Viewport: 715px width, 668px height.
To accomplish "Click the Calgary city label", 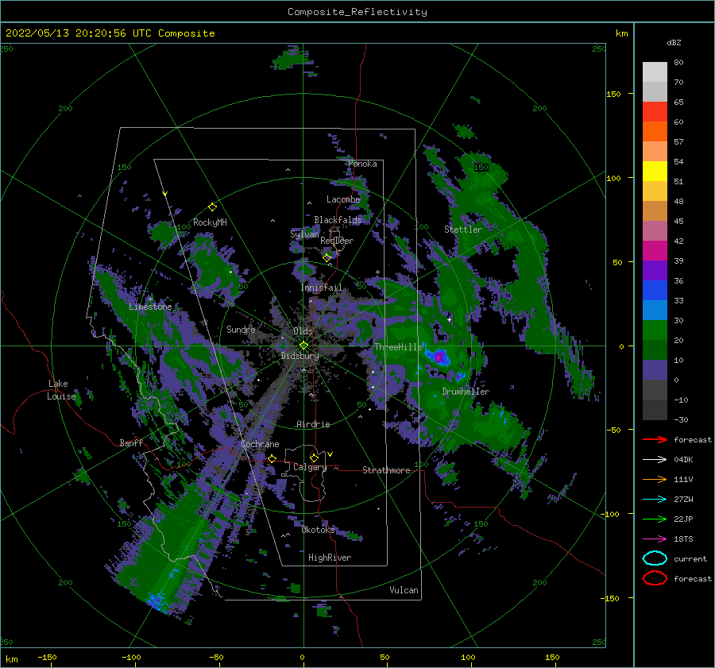I will [310, 467].
